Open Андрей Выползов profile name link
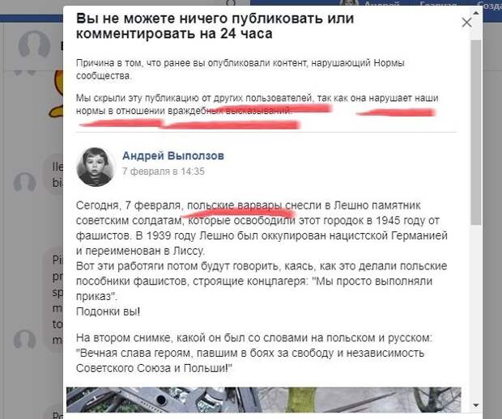This screenshot has height=419, width=502. [x=173, y=156]
